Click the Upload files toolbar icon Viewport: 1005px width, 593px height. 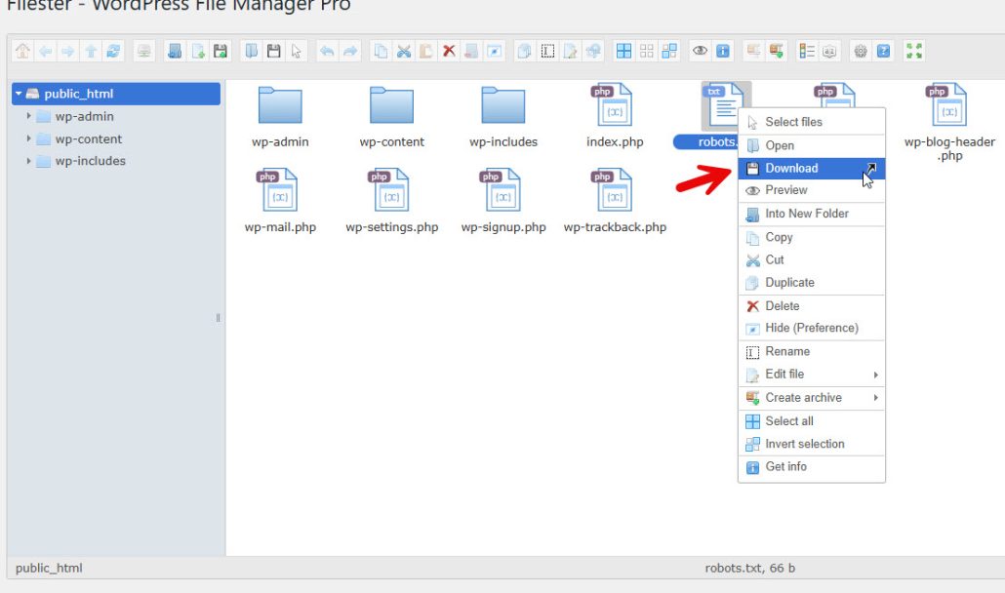click(x=221, y=52)
